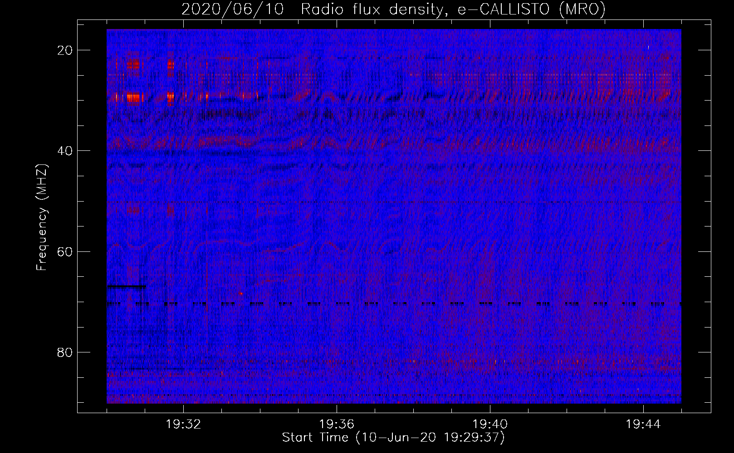Select the 20 MHz frequency tick label
This screenshot has width=734, height=453.
(x=65, y=50)
